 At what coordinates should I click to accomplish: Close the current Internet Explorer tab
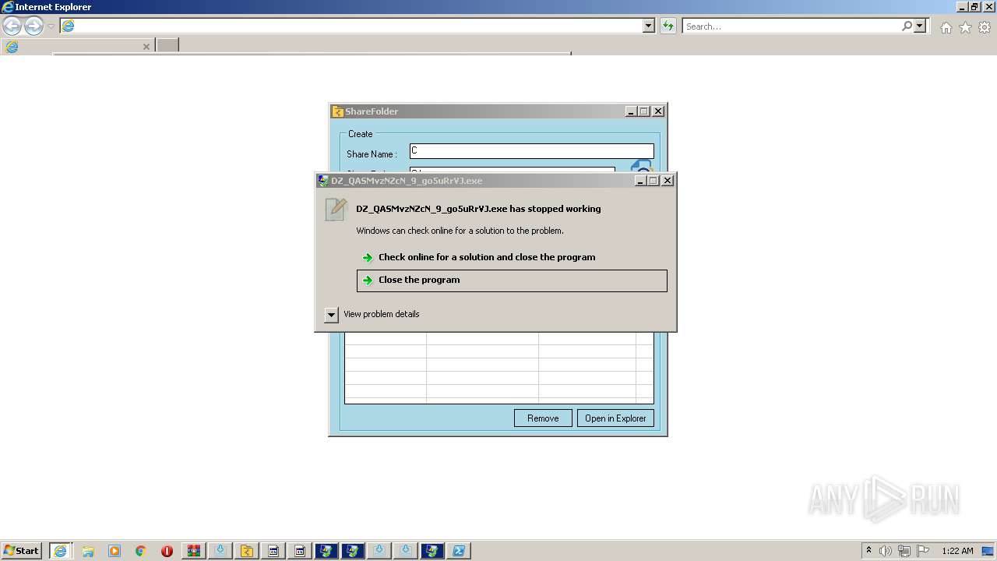point(146,47)
